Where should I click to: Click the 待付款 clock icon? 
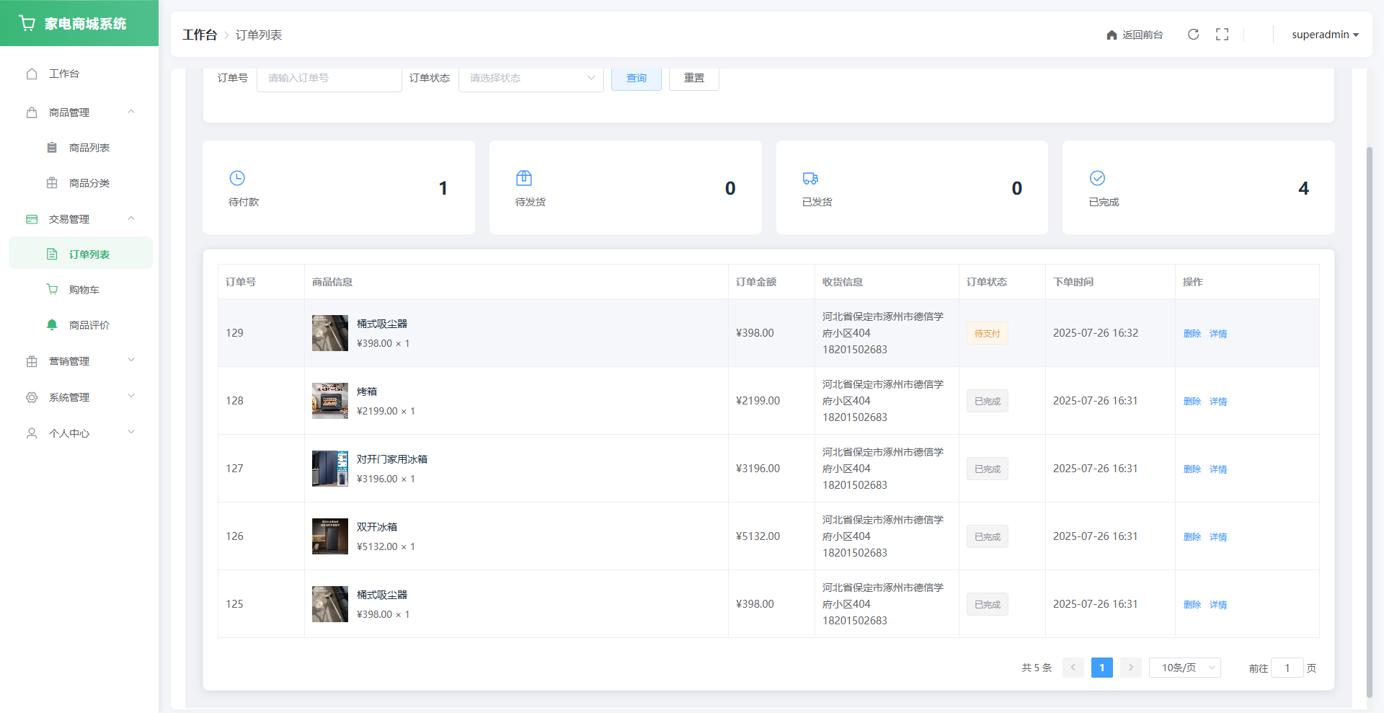pyautogui.click(x=237, y=178)
